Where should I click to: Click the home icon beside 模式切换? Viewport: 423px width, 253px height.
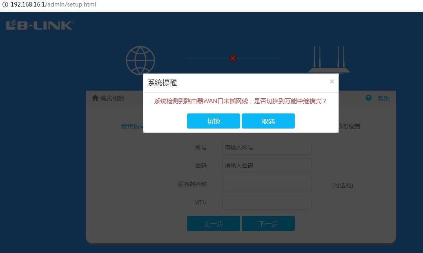point(95,98)
